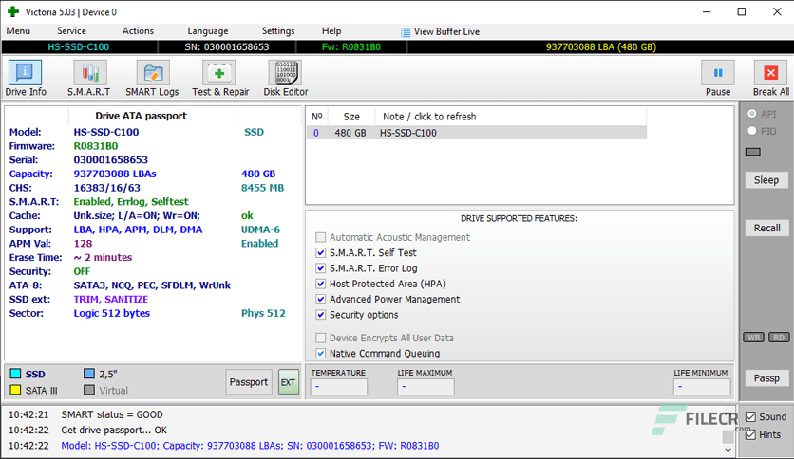Click the '~ 2 minutes' erase time value
794x459 pixels.
point(103,257)
